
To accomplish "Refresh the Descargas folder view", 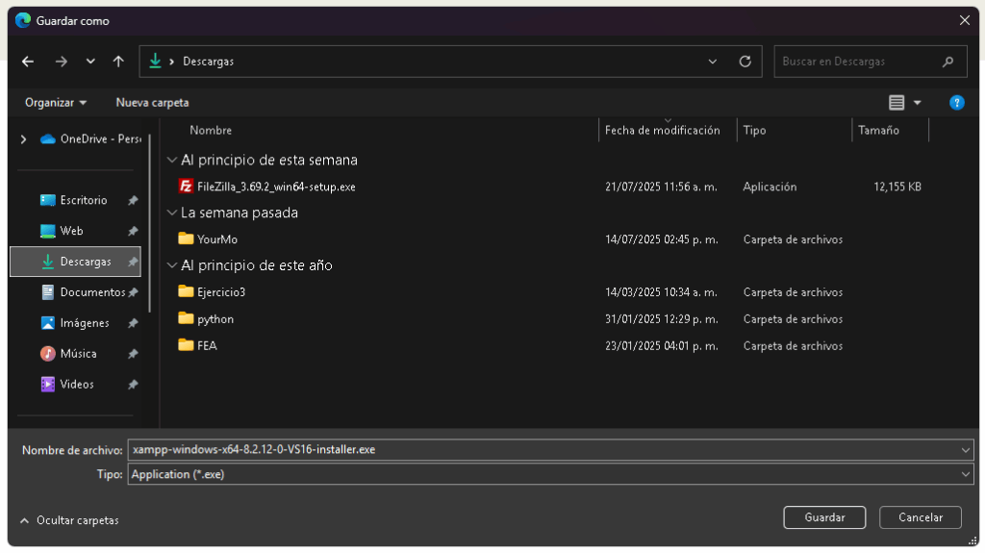I will pos(745,62).
